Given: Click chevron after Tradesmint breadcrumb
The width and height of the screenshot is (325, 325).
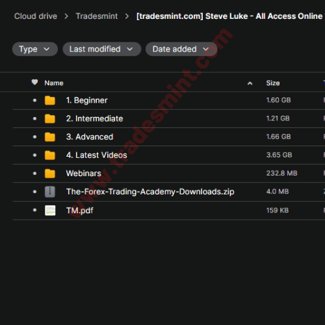Looking at the screenshot, I should coord(127,16).
